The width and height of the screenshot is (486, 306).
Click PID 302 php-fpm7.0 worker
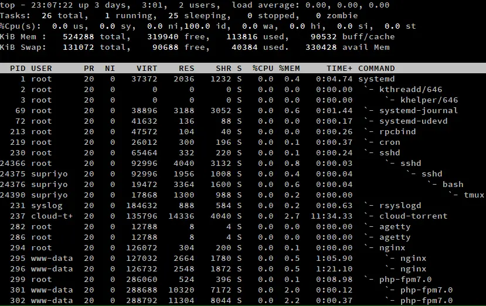click(x=243, y=300)
